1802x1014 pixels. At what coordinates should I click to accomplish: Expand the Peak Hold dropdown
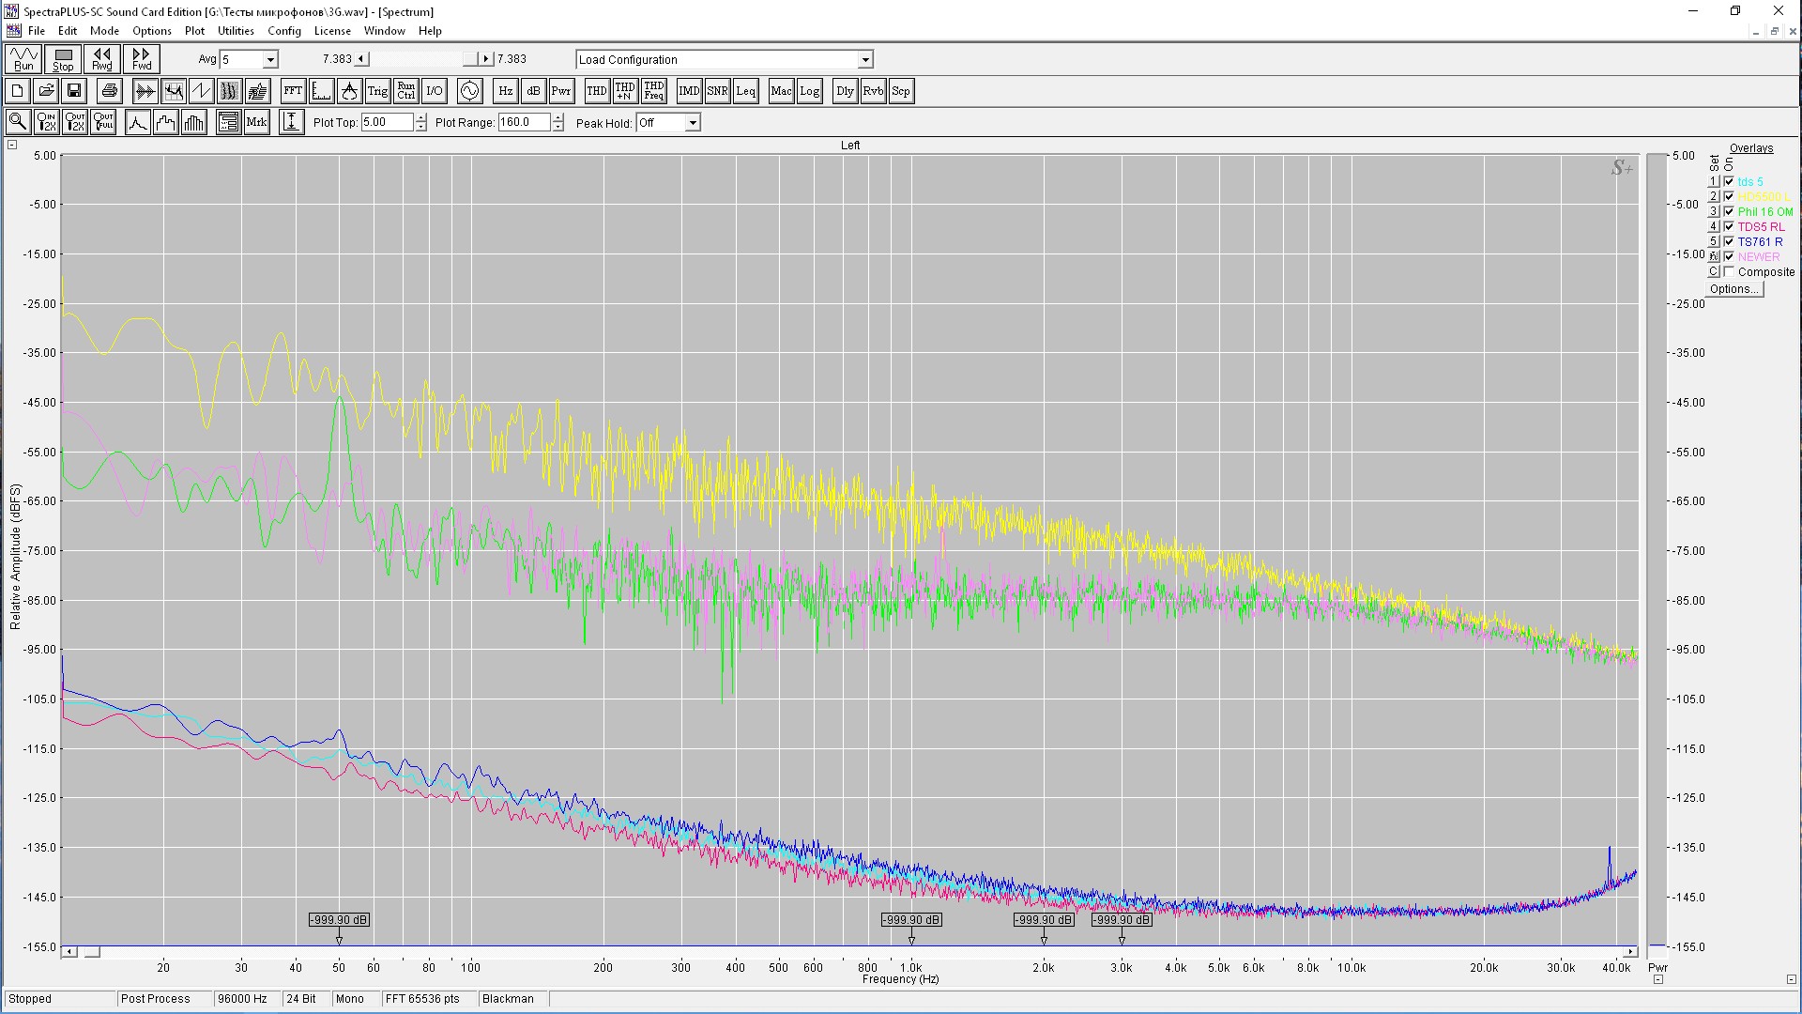pyautogui.click(x=692, y=123)
